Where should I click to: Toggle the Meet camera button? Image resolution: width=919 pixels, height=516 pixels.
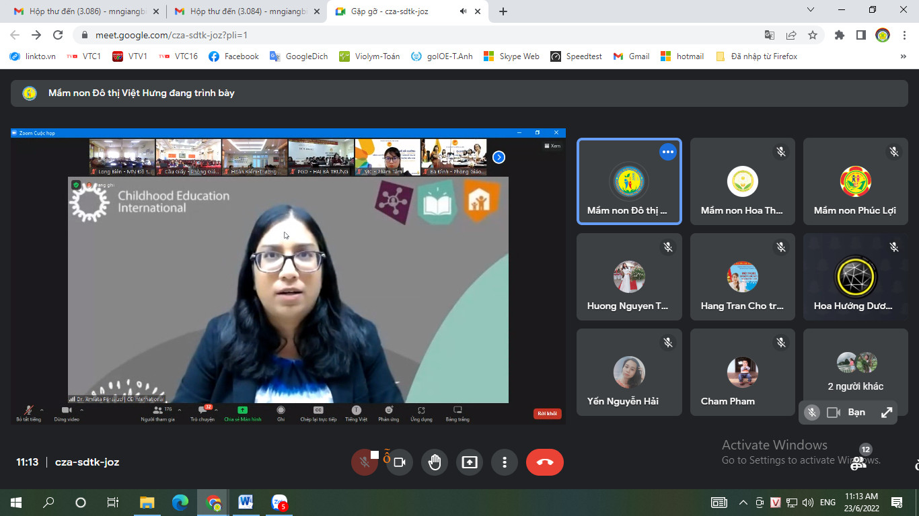point(400,462)
